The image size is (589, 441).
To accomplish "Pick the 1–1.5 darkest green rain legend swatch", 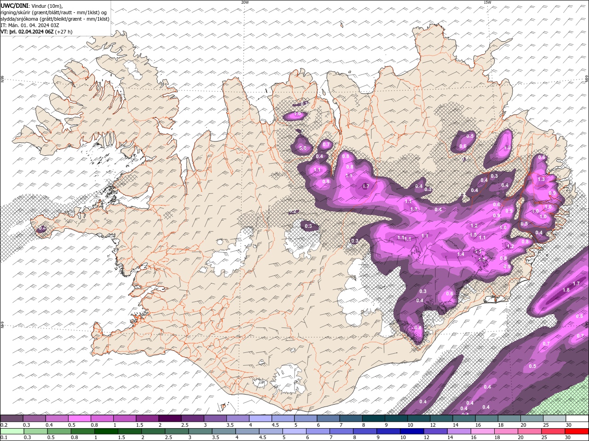I will [x=106, y=431].
